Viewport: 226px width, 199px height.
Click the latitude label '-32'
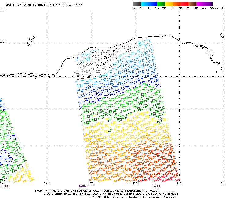(x=3, y=42)
